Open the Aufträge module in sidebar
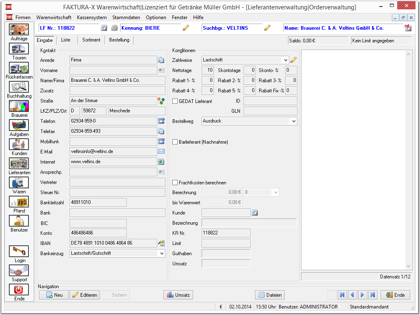The width and height of the screenshot is (420, 315). pyautogui.click(x=19, y=29)
